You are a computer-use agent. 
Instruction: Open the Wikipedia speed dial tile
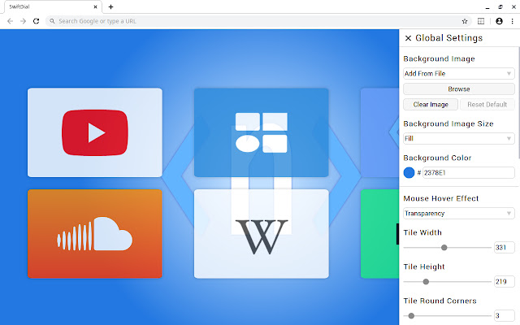click(x=262, y=234)
